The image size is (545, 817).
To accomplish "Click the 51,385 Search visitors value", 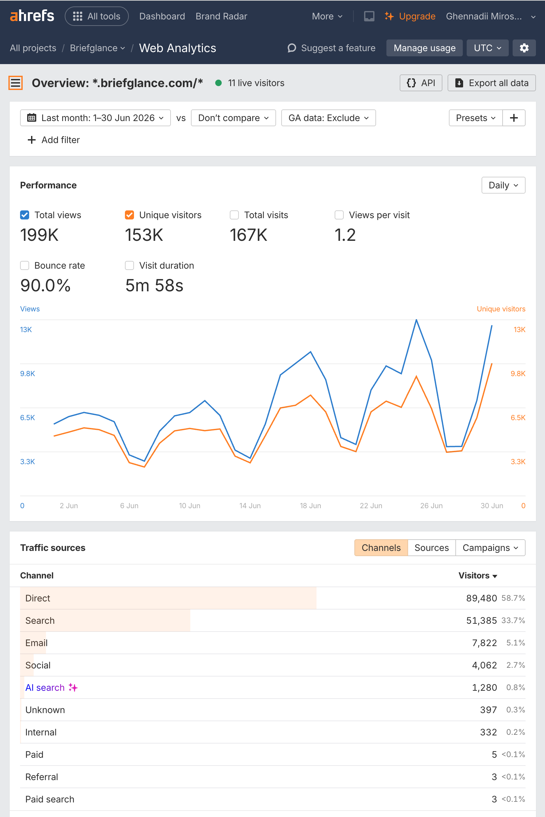I will (481, 620).
